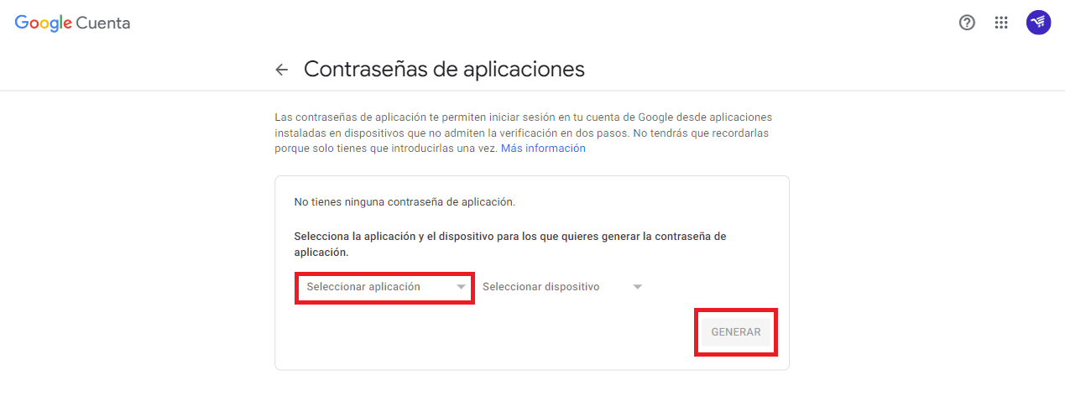
Task: Open the Seleccionar dispositivo dropdown label
Action: point(540,287)
